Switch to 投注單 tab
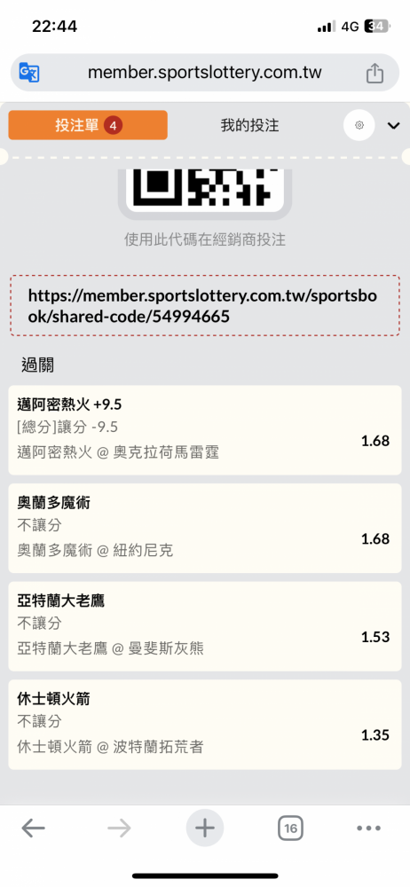This screenshot has height=887, width=410. [88, 125]
